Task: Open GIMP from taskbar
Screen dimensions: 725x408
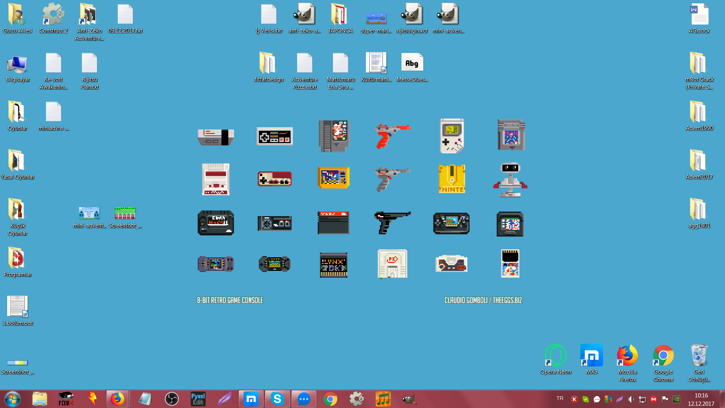Action: (410, 399)
